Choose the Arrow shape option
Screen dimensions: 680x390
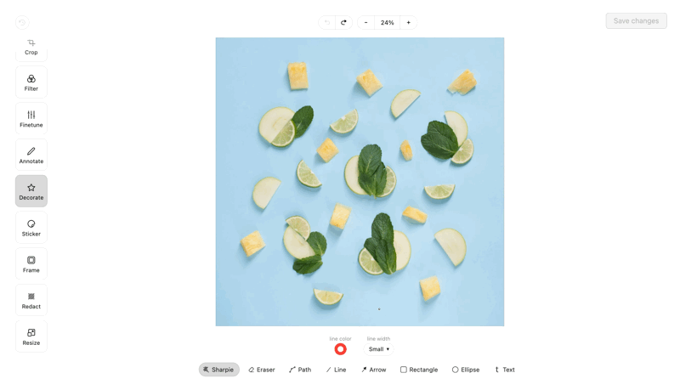pos(373,370)
